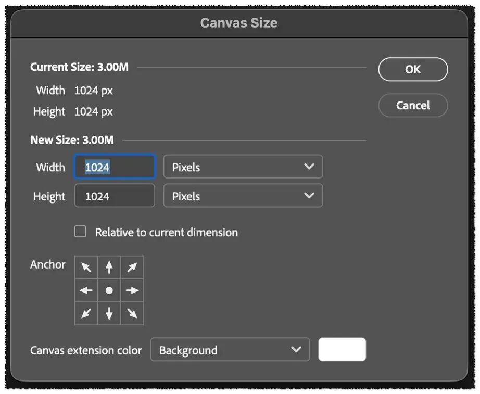Click the Current Size: 3.00M heading
The image size is (480, 394).
[x=79, y=67]
